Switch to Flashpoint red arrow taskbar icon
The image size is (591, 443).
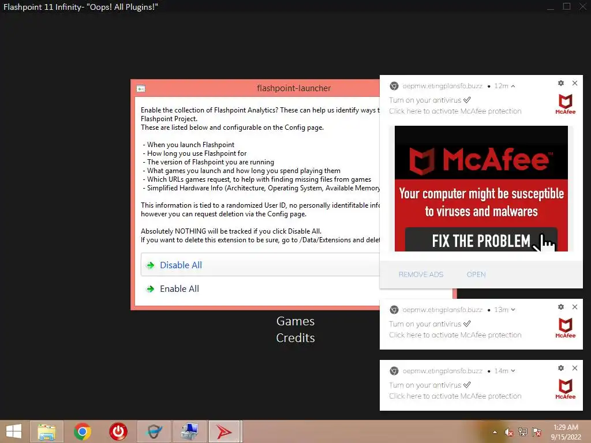click(x=225, y=431)
